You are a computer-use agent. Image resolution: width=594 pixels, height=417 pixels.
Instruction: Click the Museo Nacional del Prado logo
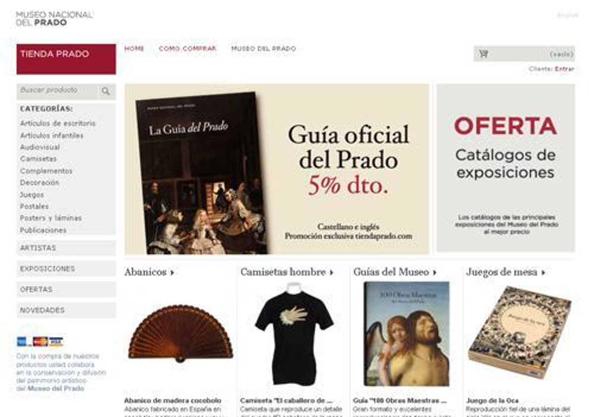point(54,18)
